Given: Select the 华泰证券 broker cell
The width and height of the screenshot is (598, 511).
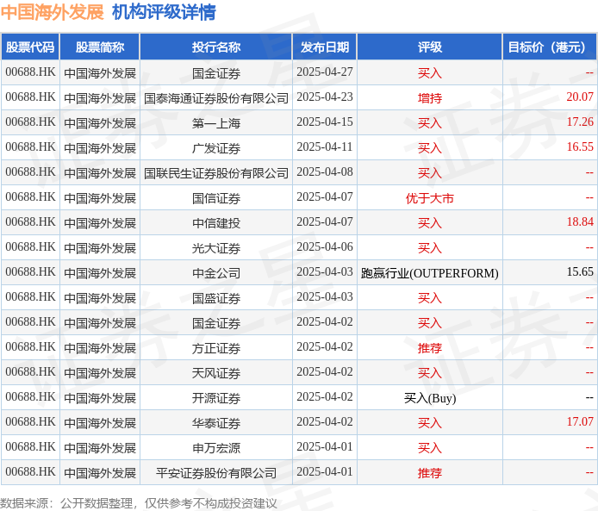Looking at the screenshot, I should click(x=216, y=422).
